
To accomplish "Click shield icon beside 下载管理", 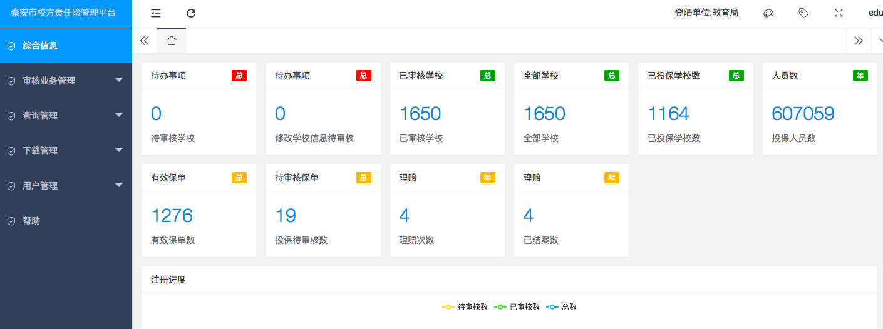I will point(11,151).
